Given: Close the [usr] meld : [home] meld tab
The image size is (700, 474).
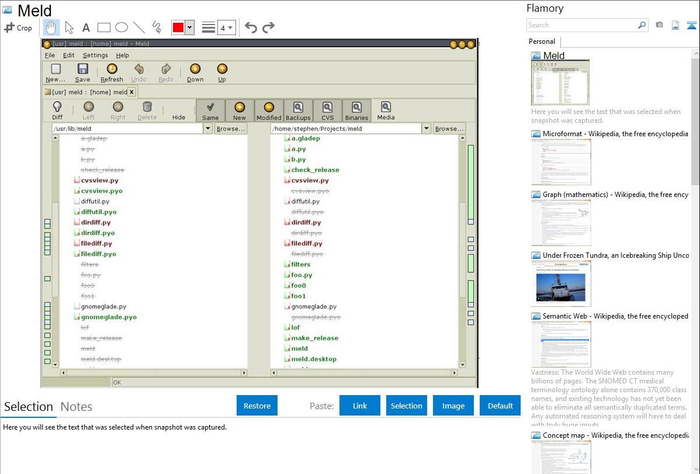Looking at the screenshot, I should (x=131, y=92).
